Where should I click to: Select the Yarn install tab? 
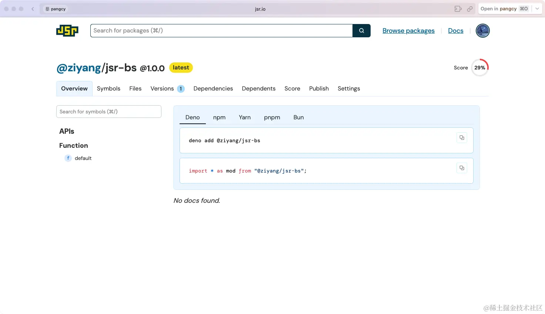point(245,117)
